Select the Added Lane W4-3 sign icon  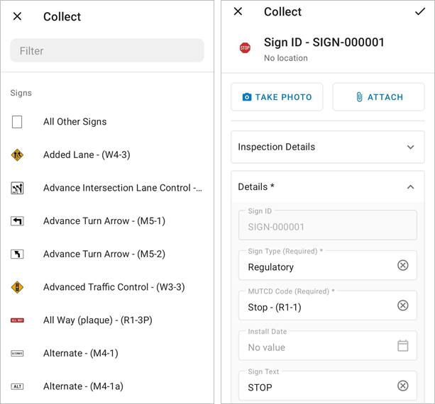click(x=17, y=155)
